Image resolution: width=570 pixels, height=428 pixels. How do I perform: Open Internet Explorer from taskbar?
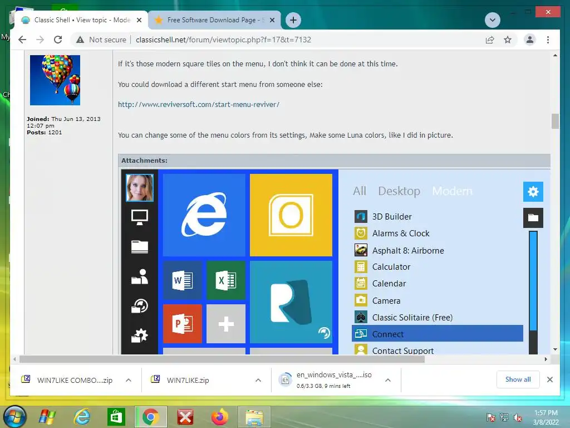click(82, 417)
